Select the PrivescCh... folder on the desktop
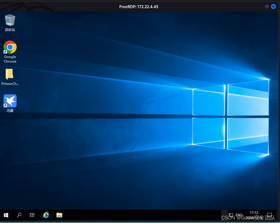Image resolution: width=280 pixels, height=223 pixels. [x=10, y=77]
